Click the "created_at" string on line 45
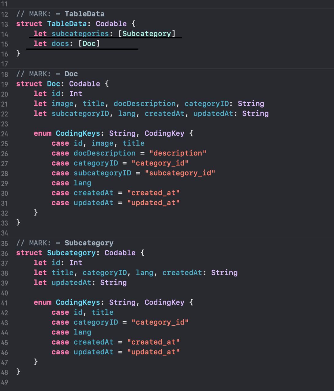 pyautogui.click(x=153, y=342)
